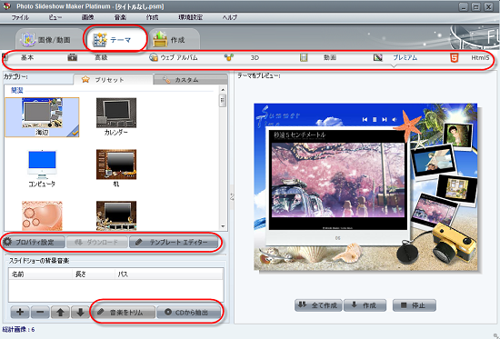
Task: Open the テンプレート エディター
Action: coord(175,242)
